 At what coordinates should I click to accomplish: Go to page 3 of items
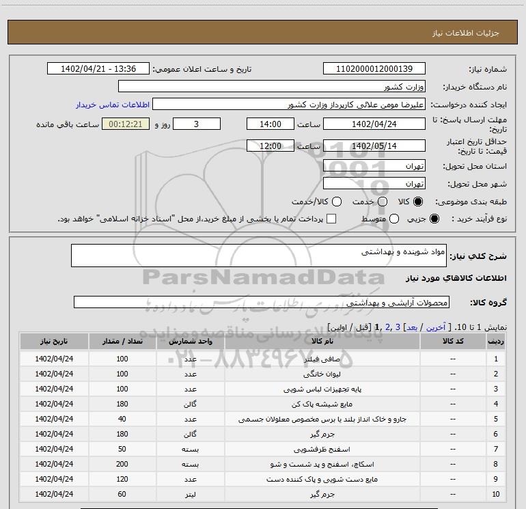[x=398, y=327]
